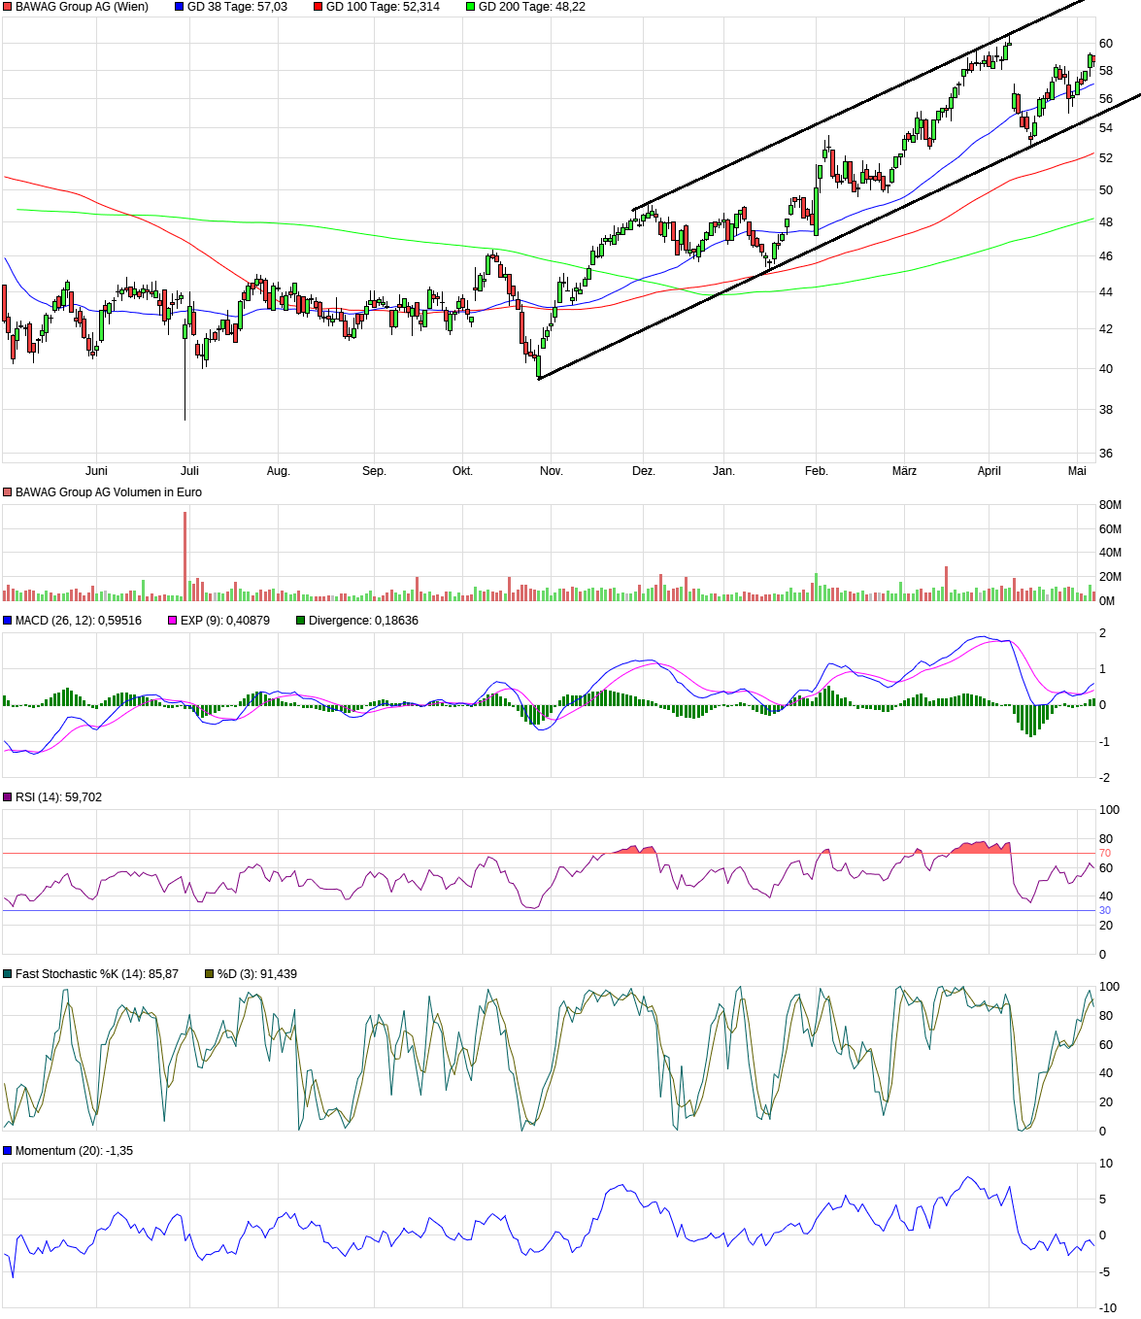Viewport: 1141px width, 1319px height.
Task: Click the tall July volume spike bar
Action: coord(185,556)
